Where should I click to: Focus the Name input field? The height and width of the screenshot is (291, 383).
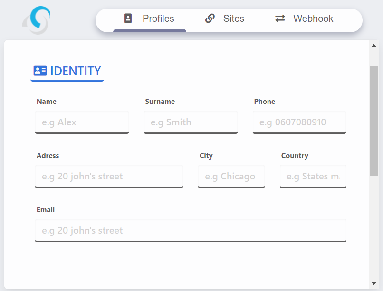(x=82, y=122)
